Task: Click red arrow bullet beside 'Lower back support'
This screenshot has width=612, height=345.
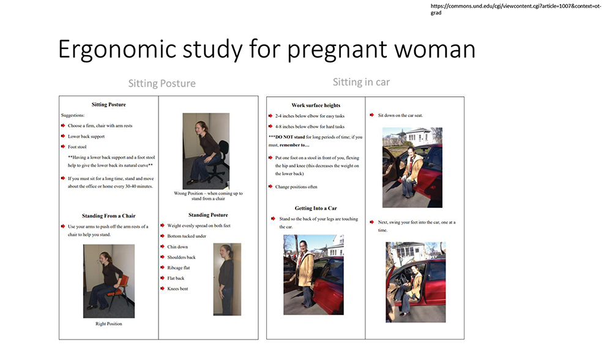Action: (x=63, y=136)
